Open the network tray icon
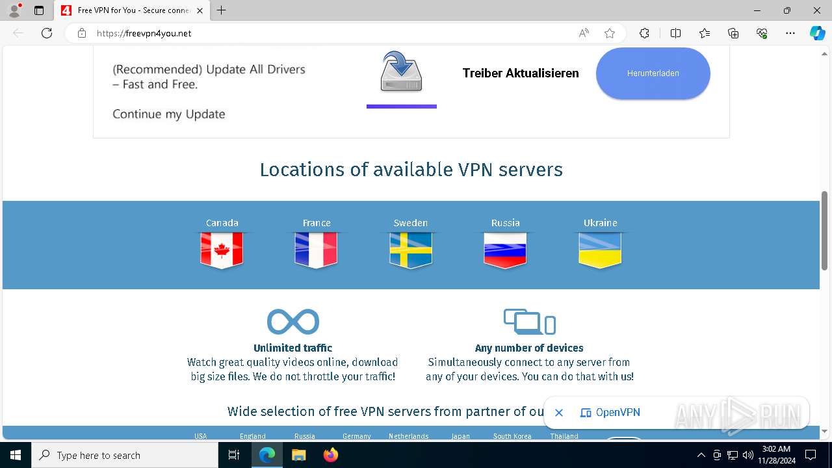The height and width of the screenshot is (468, 832). [733, 455]
